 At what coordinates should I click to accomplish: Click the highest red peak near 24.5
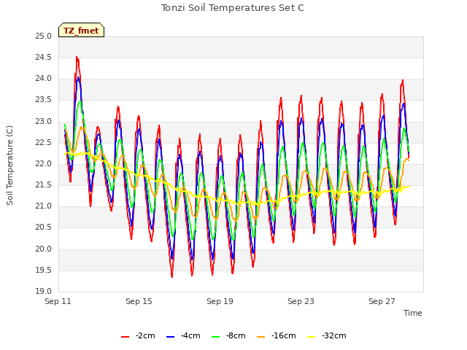coord(77,57)
